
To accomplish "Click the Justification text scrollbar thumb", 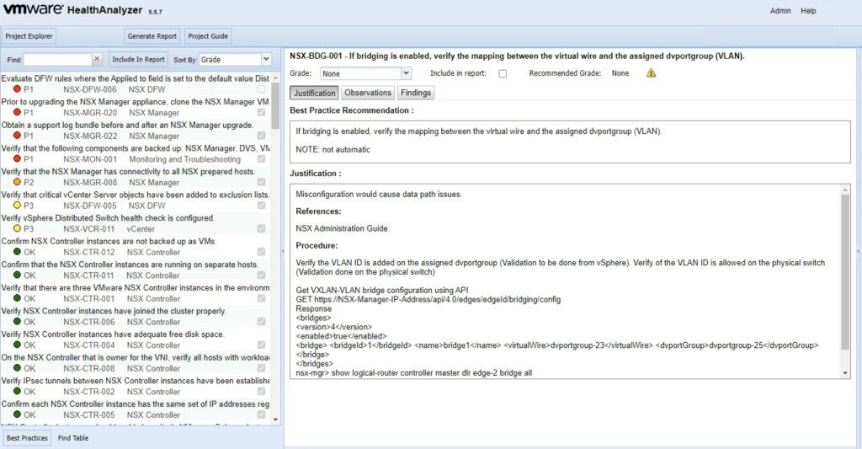I will pyautogui.click(x=845, y=272).
